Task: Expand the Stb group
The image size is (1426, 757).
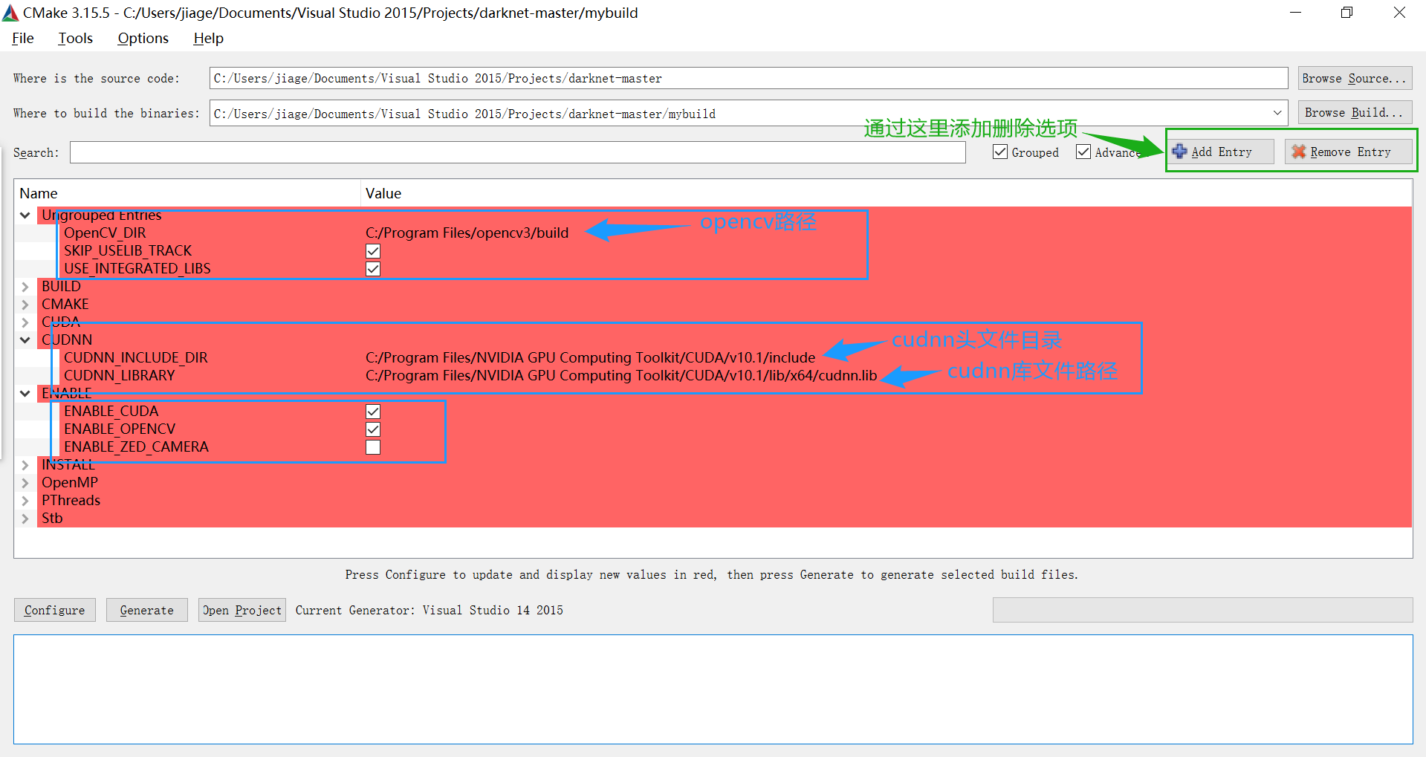Action: (25, 519)
